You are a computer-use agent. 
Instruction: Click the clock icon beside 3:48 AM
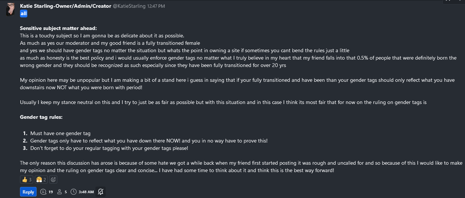click(x=74, y=192)
